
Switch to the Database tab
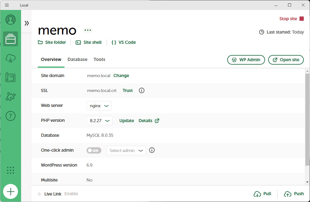(x=77, y=59)
